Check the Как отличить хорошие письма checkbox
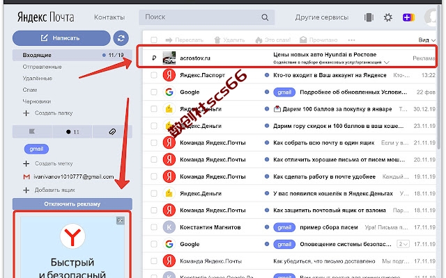Screen dimensions: 446x278 (154, 160)
